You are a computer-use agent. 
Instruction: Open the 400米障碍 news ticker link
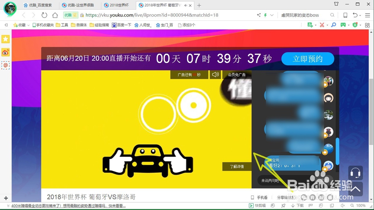(68, 206)
